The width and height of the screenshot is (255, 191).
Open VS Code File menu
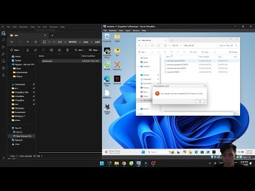8,27
